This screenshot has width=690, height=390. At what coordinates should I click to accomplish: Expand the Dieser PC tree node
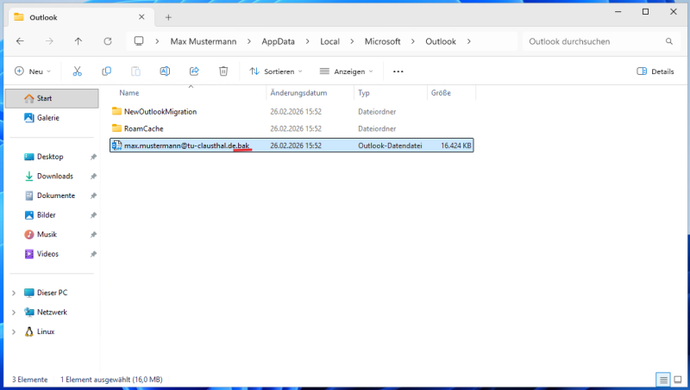click(13, 293)
